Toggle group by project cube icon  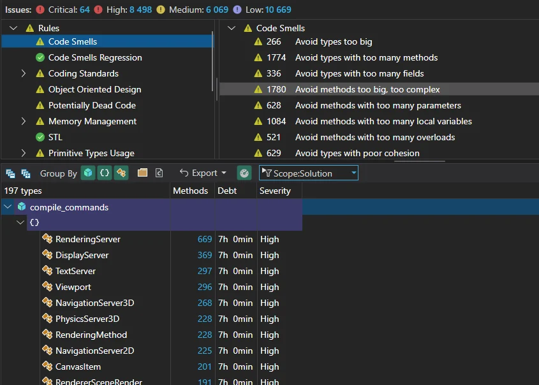[88, 173]
